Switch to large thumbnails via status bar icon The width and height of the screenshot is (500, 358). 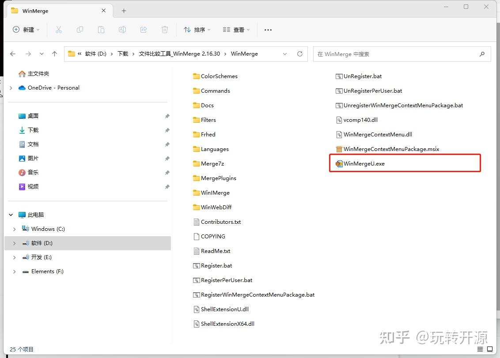[490, 349]
